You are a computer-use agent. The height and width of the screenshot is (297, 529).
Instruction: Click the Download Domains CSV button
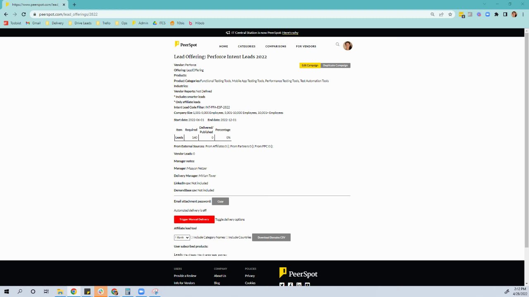click(271, 237)
